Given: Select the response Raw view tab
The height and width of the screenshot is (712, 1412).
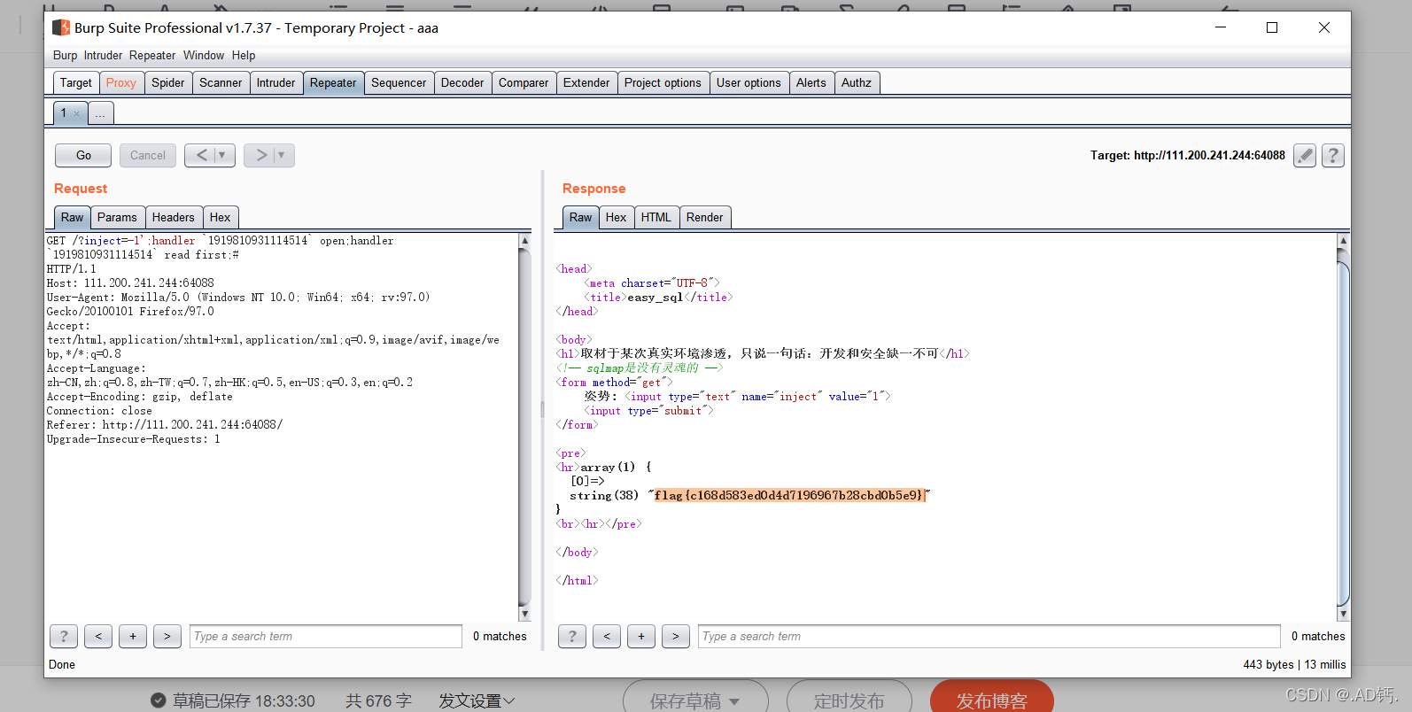Looking at the screenshot, I should [x=581, y=217].
